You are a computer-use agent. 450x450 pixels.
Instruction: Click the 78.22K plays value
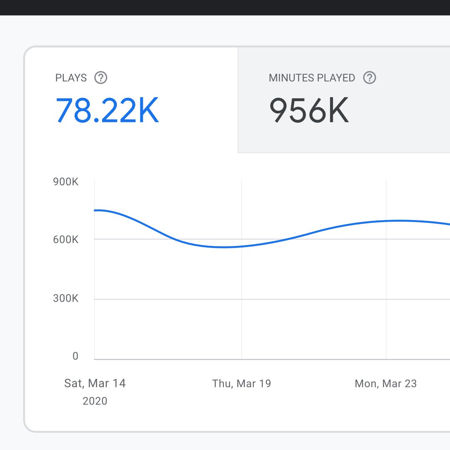(x=107, y=110)
